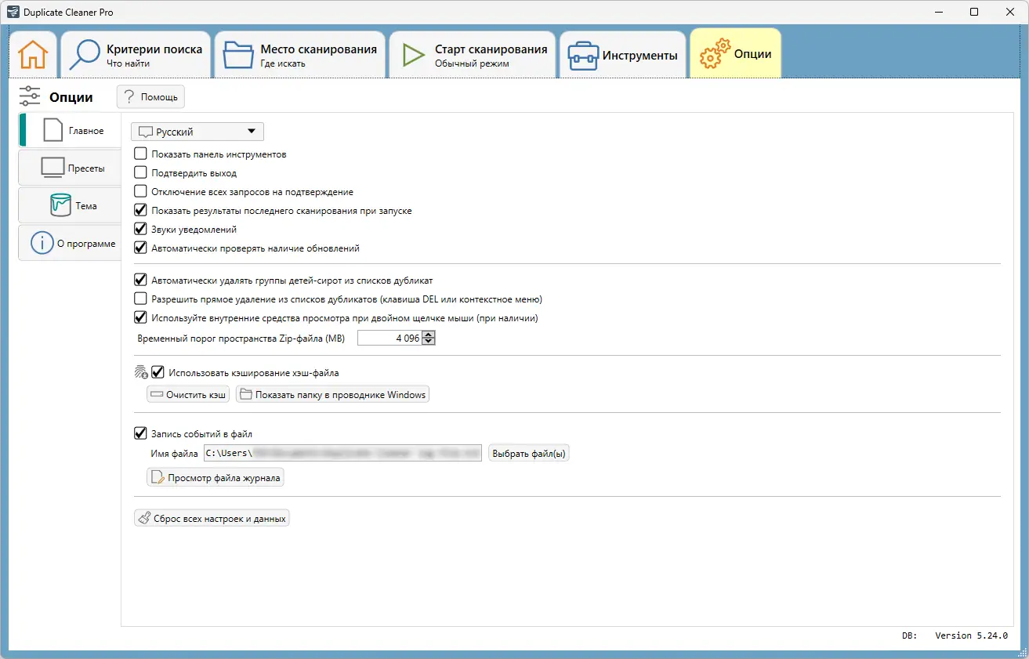Open the Старт сканирования tab
Screen dimensions: 1029x659
(x=473, y=55)
